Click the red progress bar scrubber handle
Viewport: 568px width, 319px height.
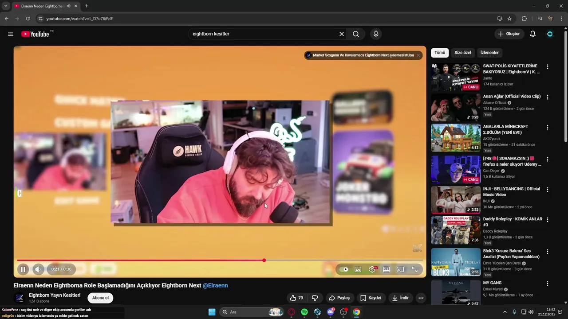click(264, 261)
